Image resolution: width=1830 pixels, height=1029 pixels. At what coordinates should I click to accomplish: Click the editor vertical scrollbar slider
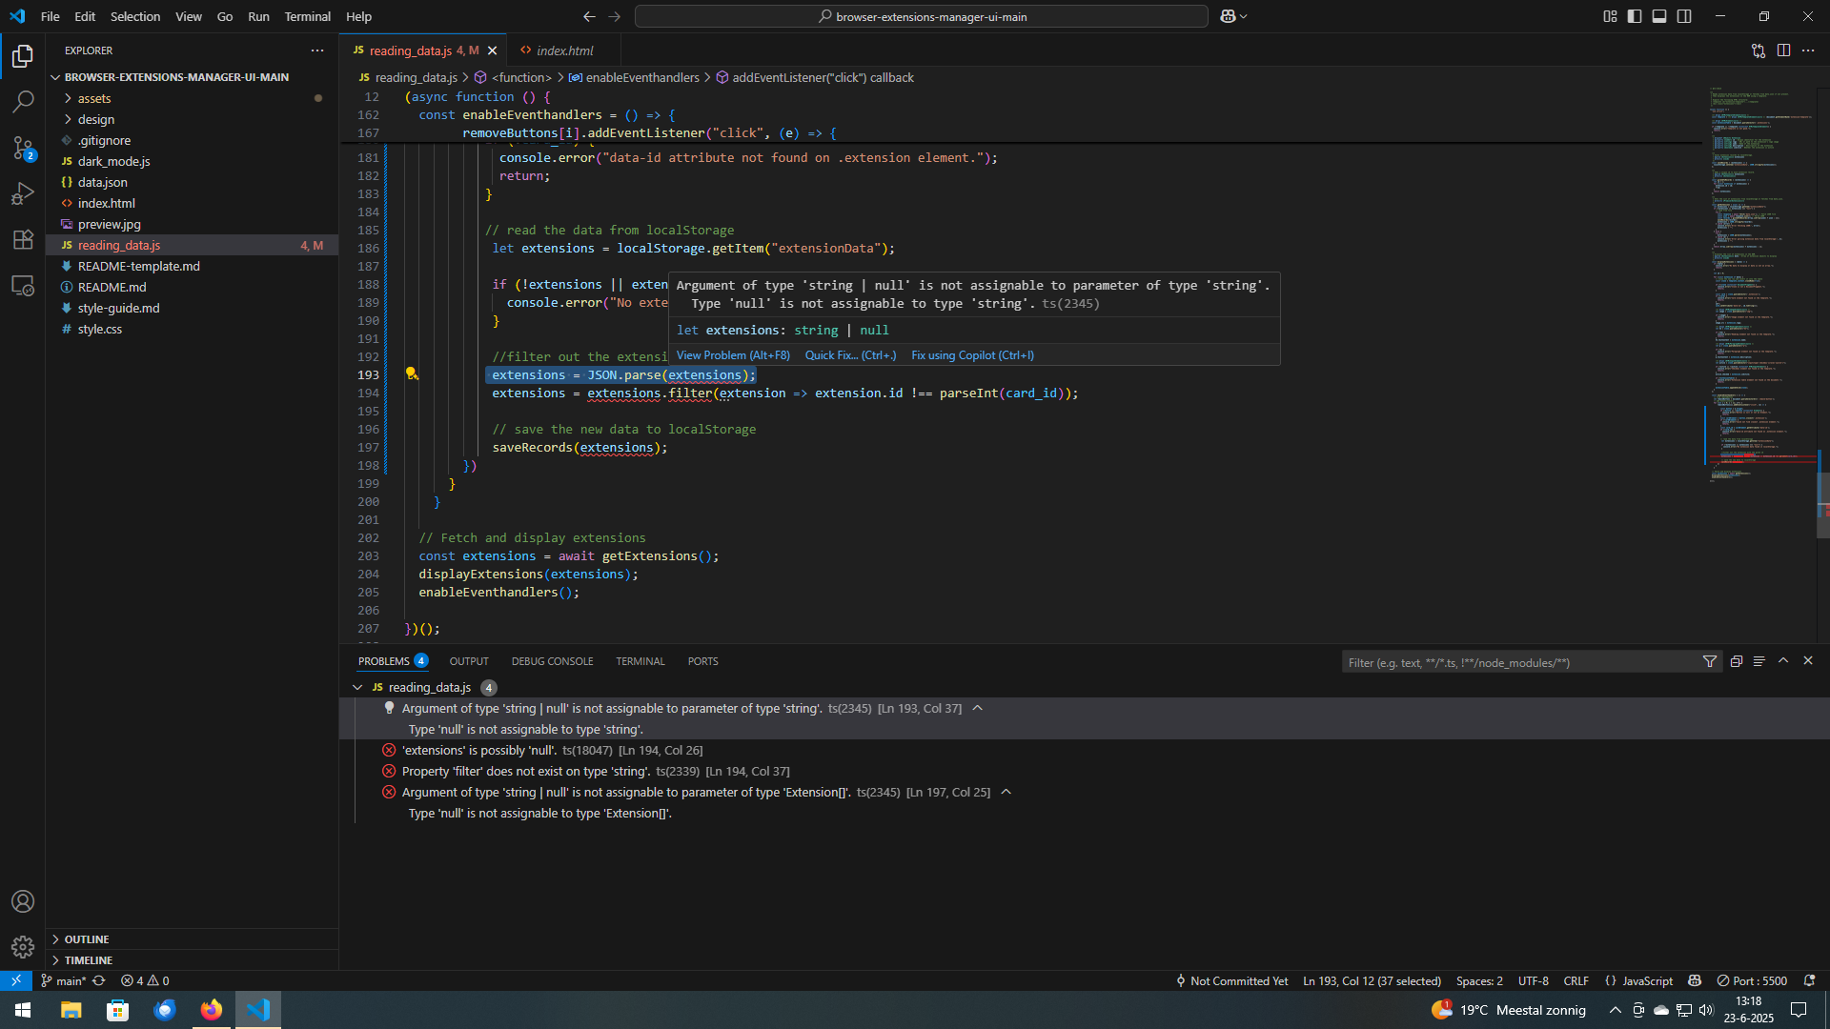coord(1822,507)
